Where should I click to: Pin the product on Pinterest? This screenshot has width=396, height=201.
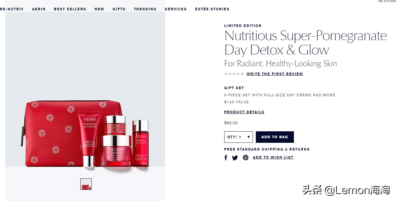pyautogui.click(x=246, y=158)
